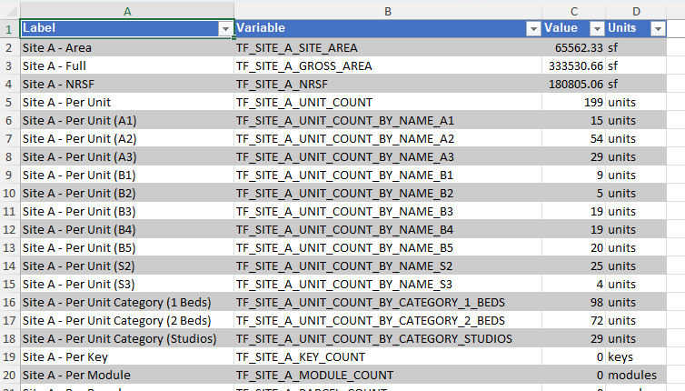Select column B header

[x=388, y=10]
